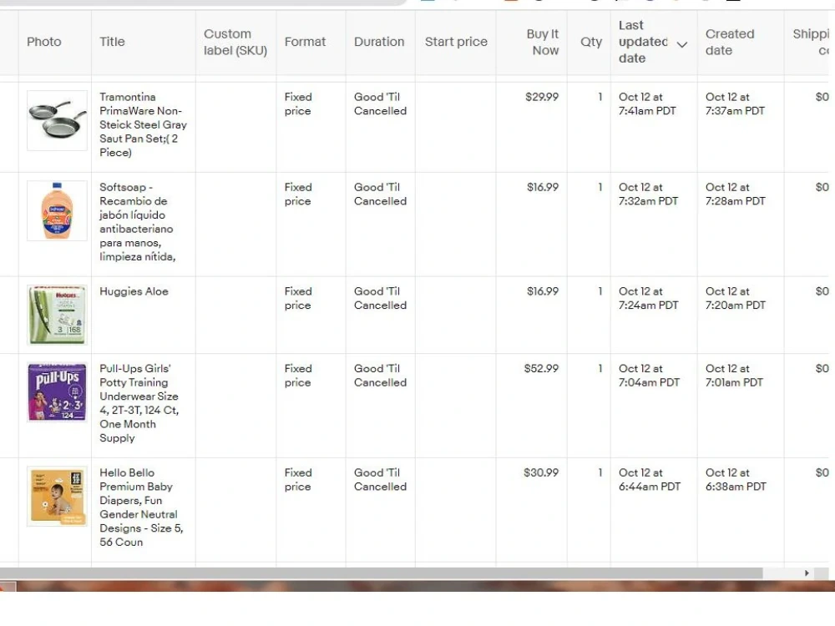The width and height of the screenshot is (835, 626).
Task: Select the Huggies Aloe row $16.99 price
Action: (543, 291)
